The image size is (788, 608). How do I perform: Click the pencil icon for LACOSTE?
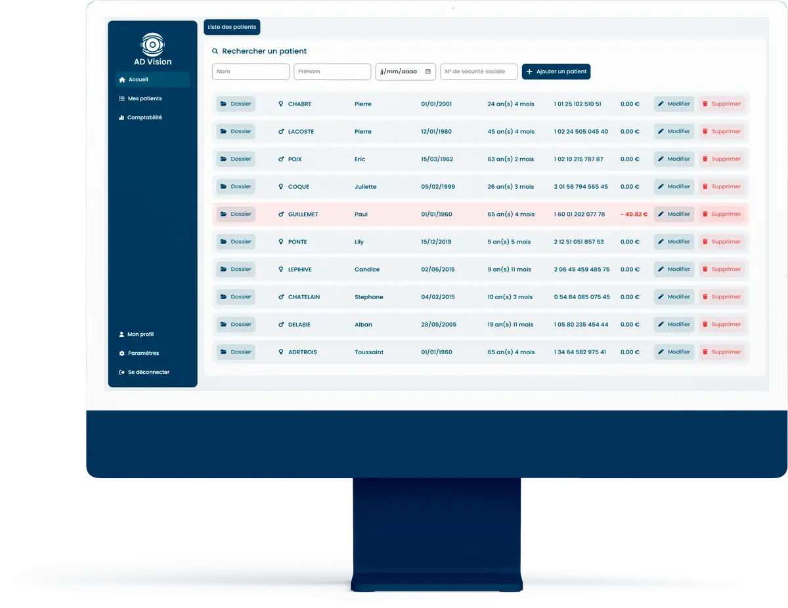click(x=661, y=132)
